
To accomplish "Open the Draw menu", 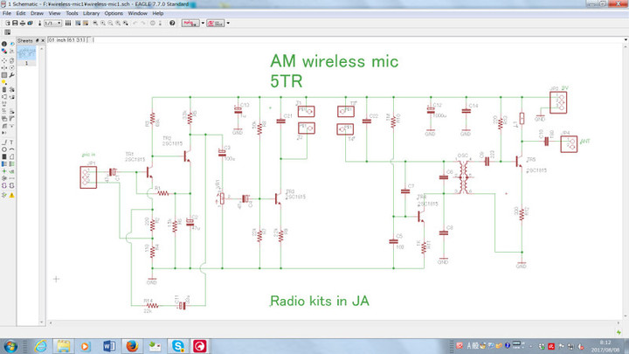I will click(x=36, y=14).
